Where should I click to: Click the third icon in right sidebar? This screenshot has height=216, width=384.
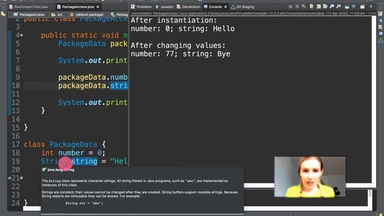click(380, 27)
